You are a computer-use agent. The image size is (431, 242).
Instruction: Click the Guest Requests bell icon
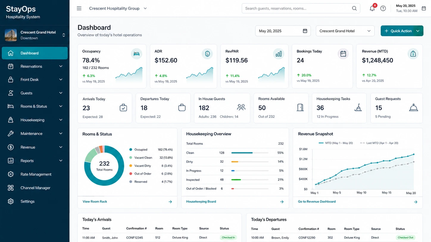tap(413, 107)
